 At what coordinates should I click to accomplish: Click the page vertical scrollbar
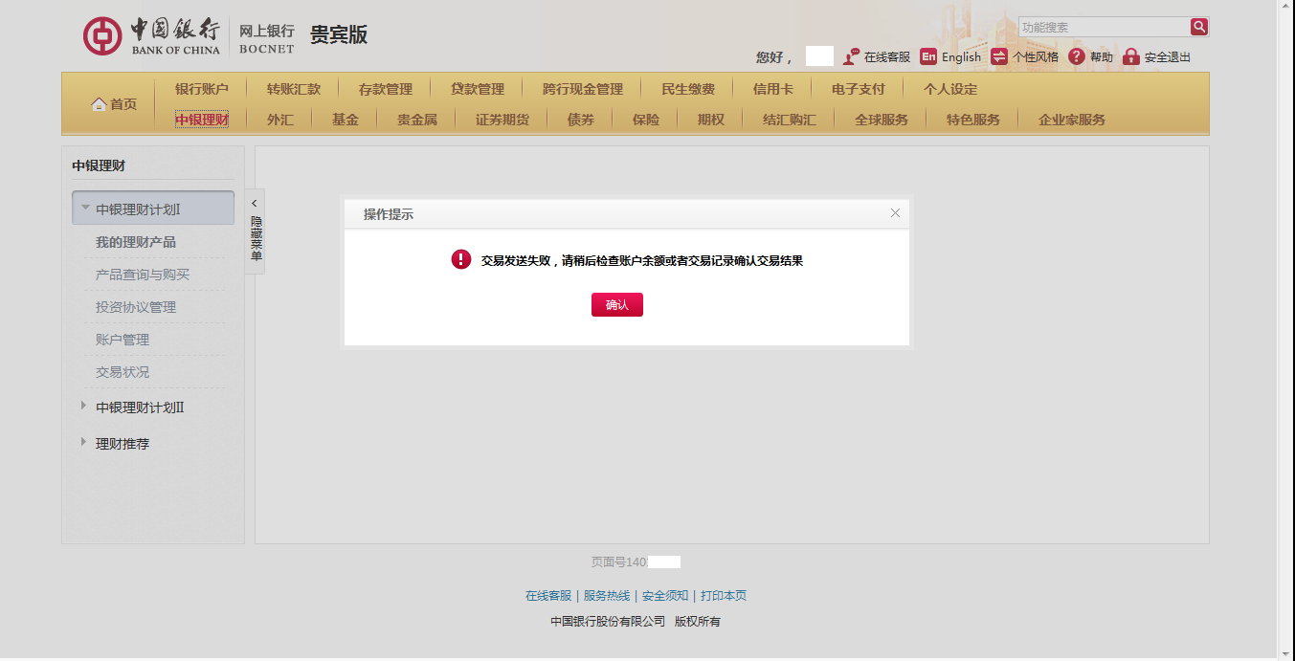click(1285, 330)
